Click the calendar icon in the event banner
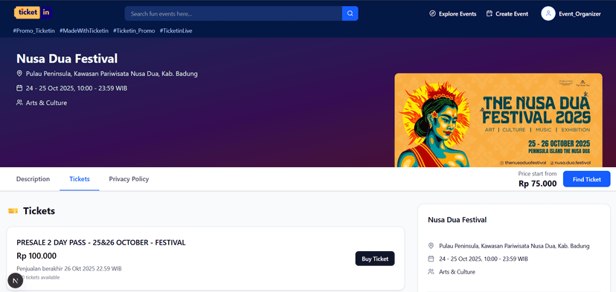This screenshot has height=292, width=616. tap(19, 88)
